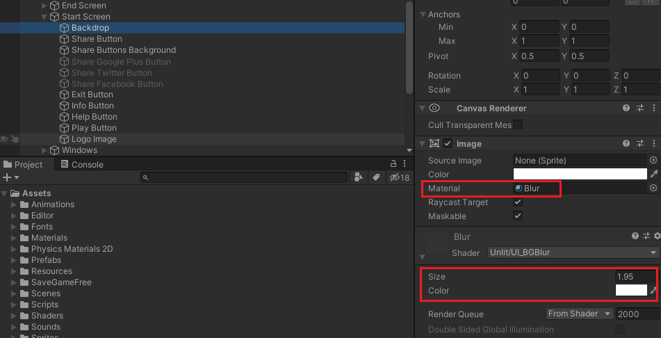Pick Image color with eyedropper
661x338 pixels.
(654, 174)
